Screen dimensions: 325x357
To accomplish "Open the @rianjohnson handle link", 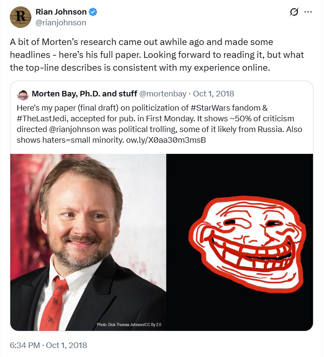I will coord(61,23).
